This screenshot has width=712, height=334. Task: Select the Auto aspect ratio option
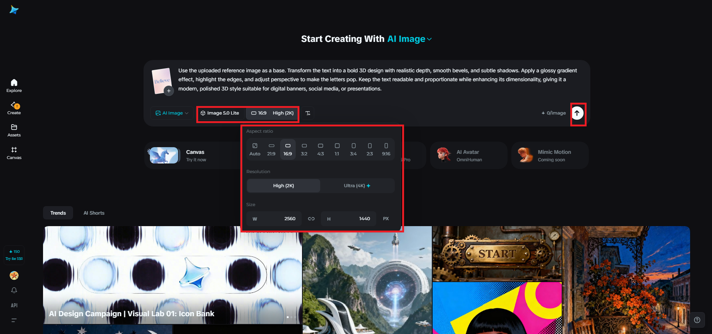pos(255,149)
